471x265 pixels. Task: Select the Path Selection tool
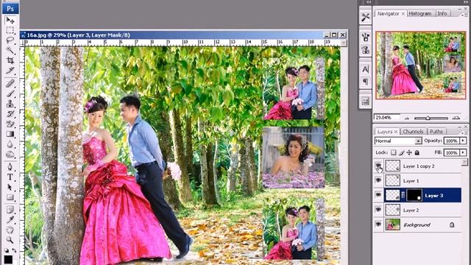10,187
